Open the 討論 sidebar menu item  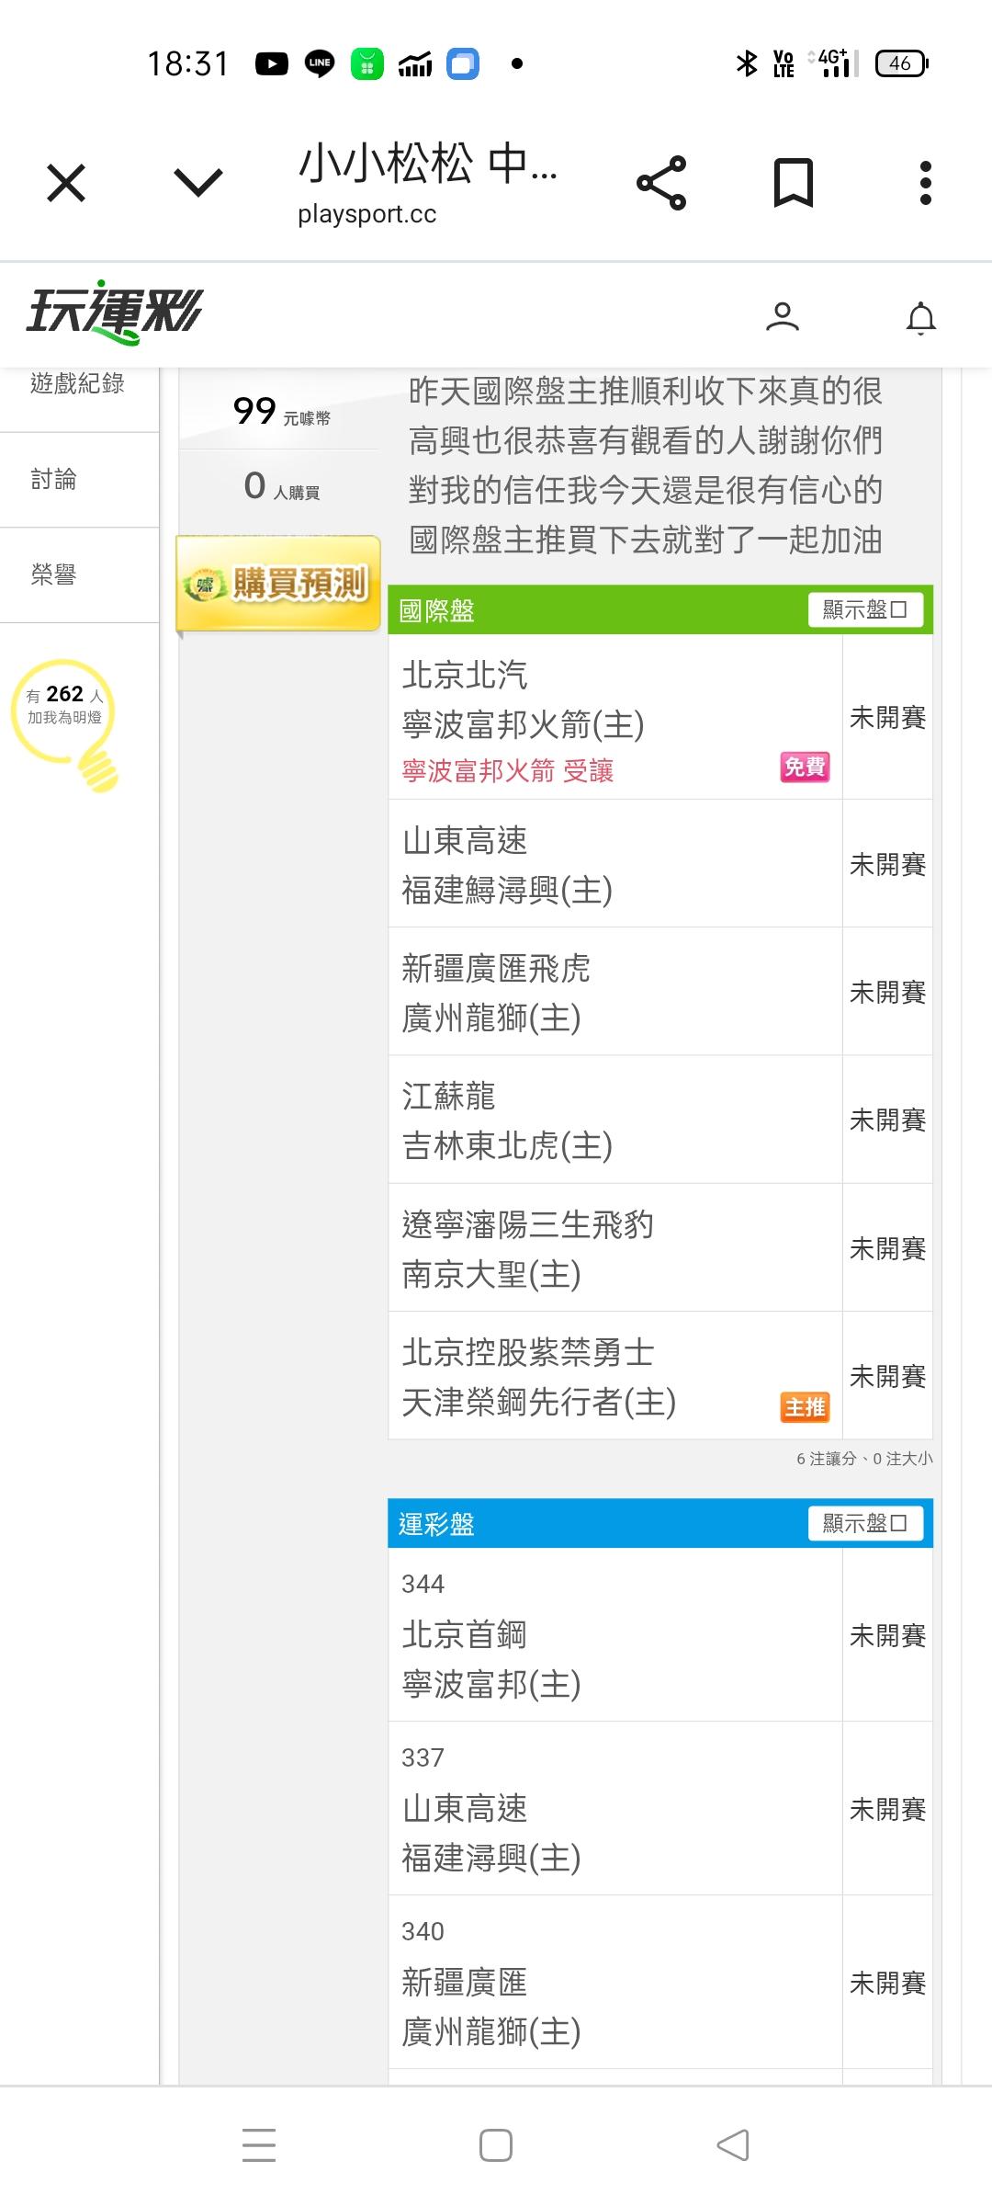click(x=54, y=479)
